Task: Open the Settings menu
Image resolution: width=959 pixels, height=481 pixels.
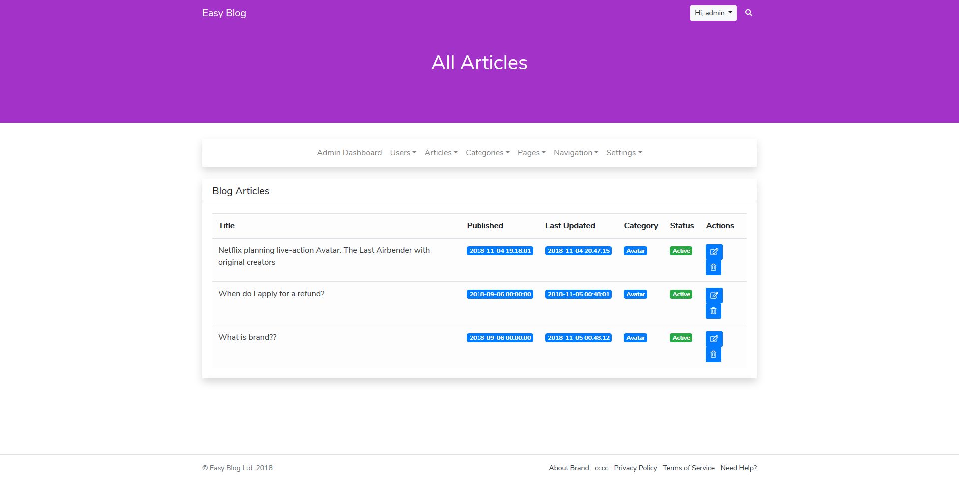Action: (624, 153)
